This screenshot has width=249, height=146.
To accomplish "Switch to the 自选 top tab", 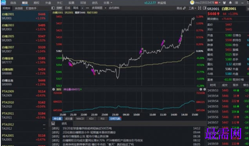I will click(13, 3).
